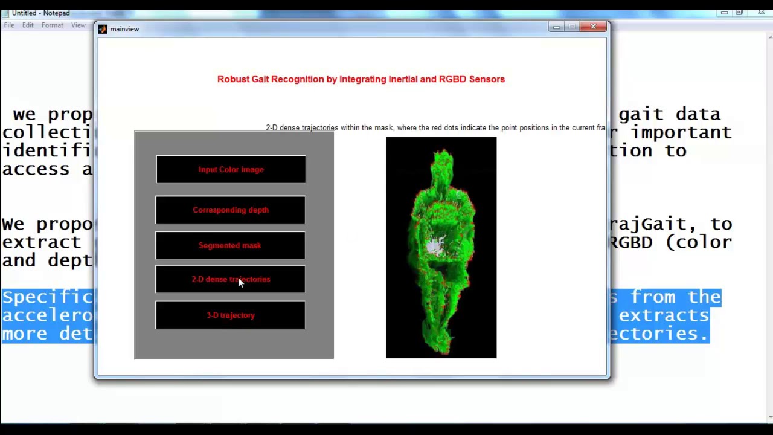Viewport: 773px width, 435px height.
Task: Click the 2-D dense trajectories caption text
Action: coord(436,128)
